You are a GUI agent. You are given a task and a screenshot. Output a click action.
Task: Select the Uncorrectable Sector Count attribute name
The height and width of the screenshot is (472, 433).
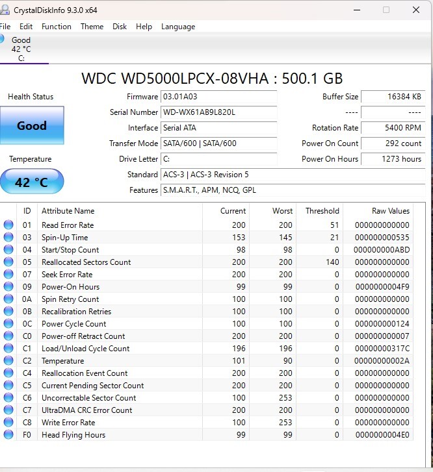coord(89,397)
